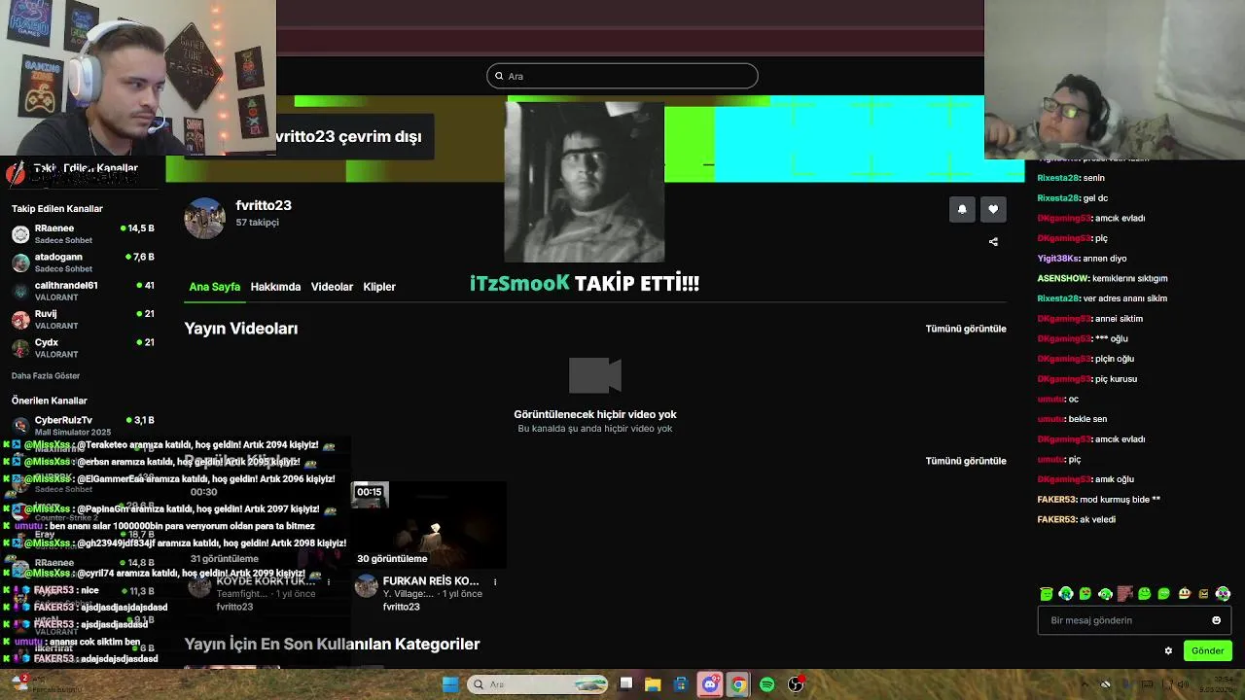The height and width of the screenshot is (700, 1245).
Task: Click Tümünü görüntüle next to Yayın Videoları
Action: (966, 329)
